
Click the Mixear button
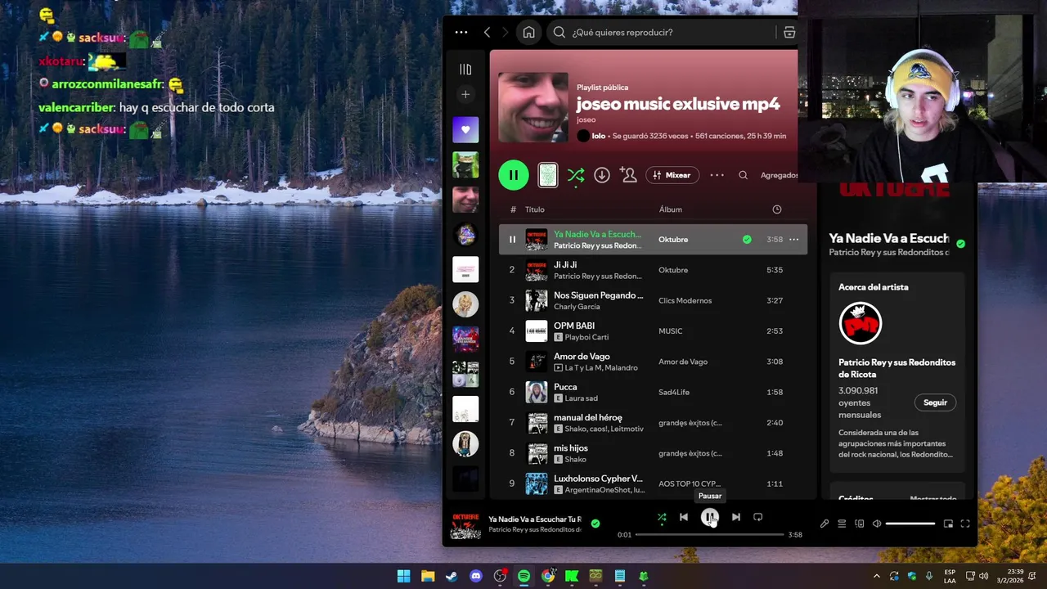(672, 175)
